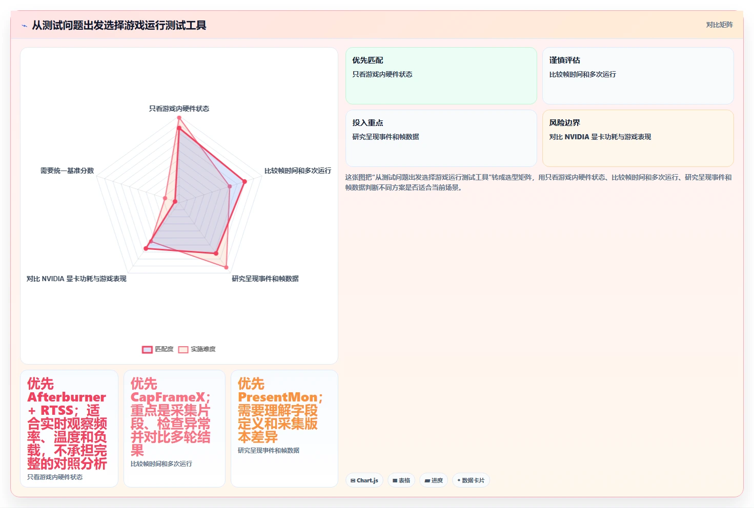Toggle the 实施难度 legend item in the chart

tap(197, 349)
